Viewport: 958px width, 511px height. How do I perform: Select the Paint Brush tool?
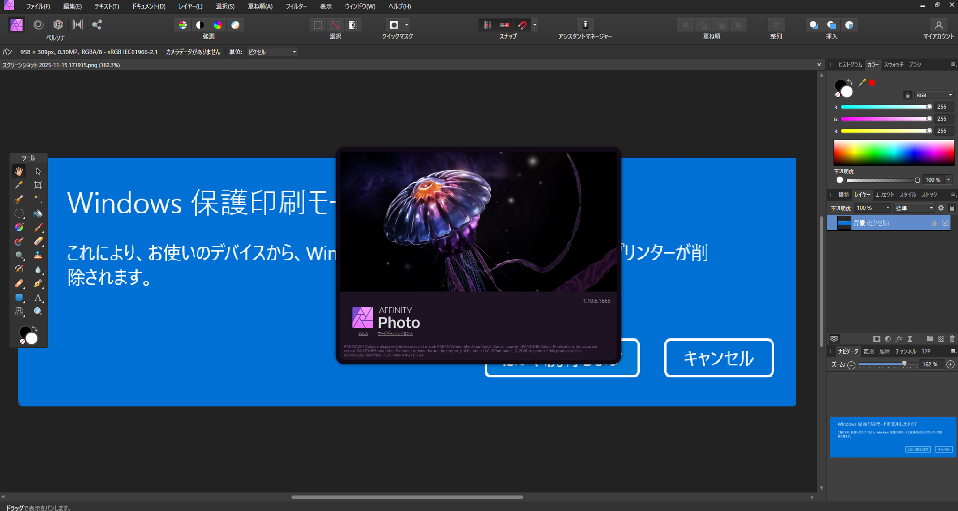[38, 227]
